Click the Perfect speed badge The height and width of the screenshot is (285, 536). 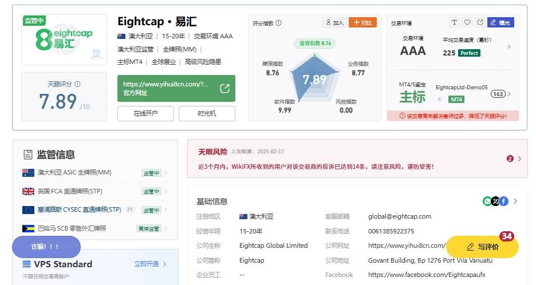tap(469, 53)
